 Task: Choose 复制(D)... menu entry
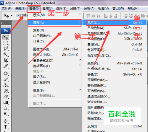pyautogui.click(x=55, y=30)
